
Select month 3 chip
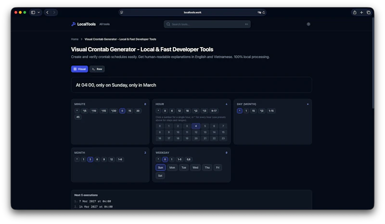tap(90, 159)
